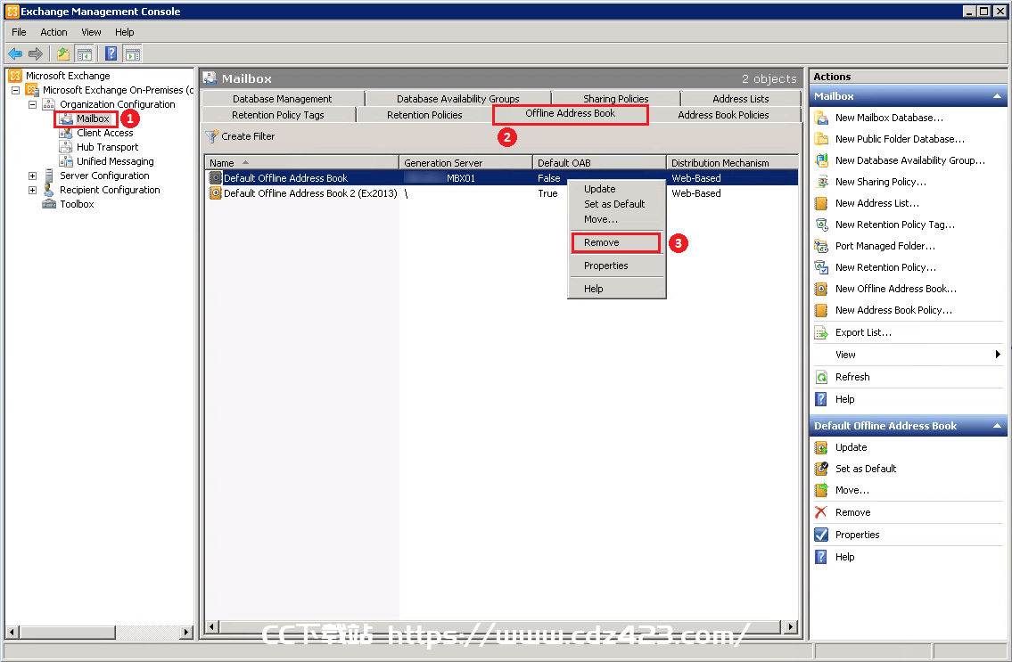Open the View menu in menu bar
Viewport: 1012px width, 662px height.
coord(91,32)
